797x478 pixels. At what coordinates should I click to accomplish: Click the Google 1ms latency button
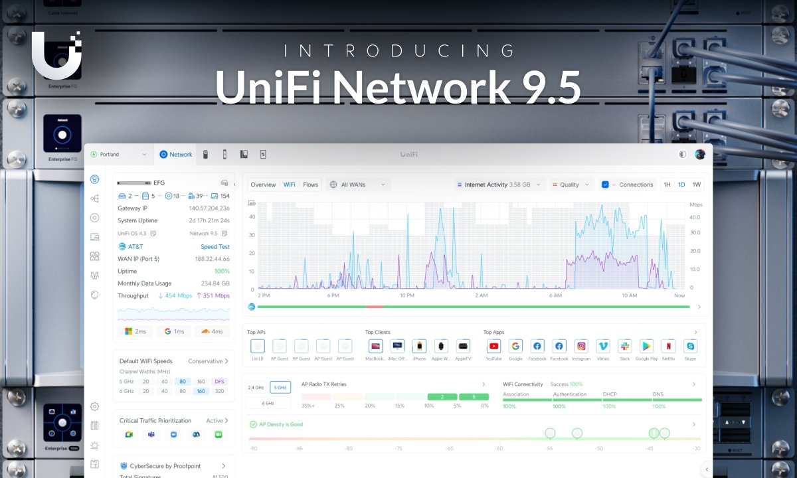174,331
